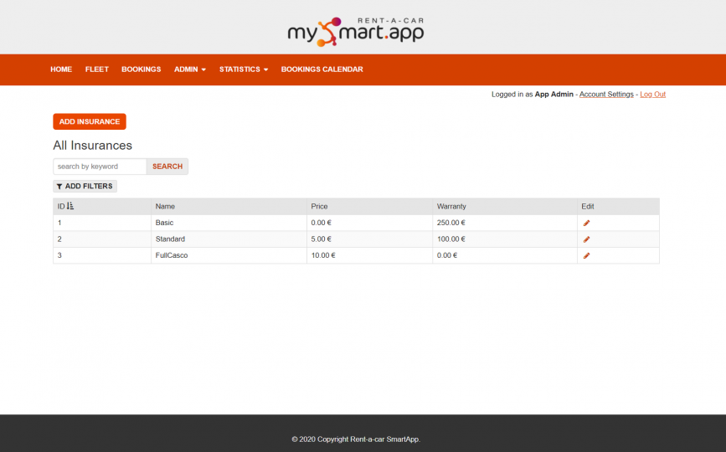Open the Add Filters button
The image size is (726, 452).
[85, 186]
